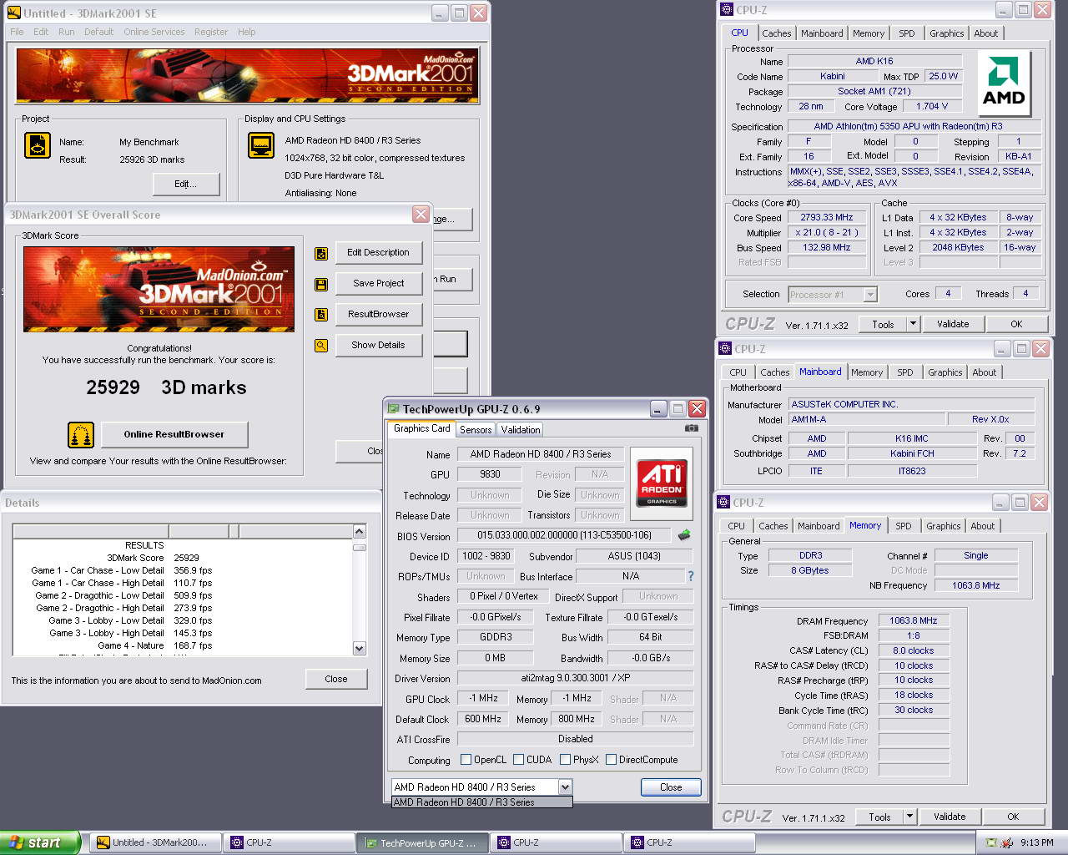This screenshot has height=855, width=1068.
Task: Expand the bottom CPU-Z Tools dropdown arrow
Action: click(910, 817)
